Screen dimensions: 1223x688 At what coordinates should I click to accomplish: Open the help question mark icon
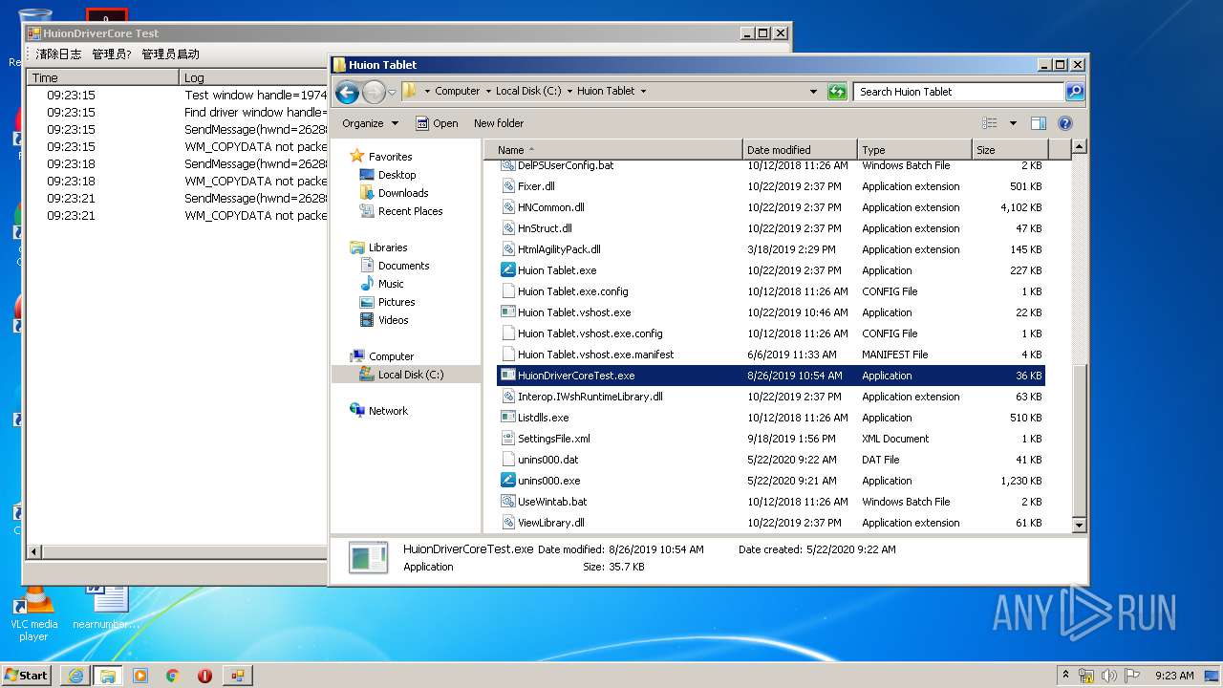pos(1065,123)
